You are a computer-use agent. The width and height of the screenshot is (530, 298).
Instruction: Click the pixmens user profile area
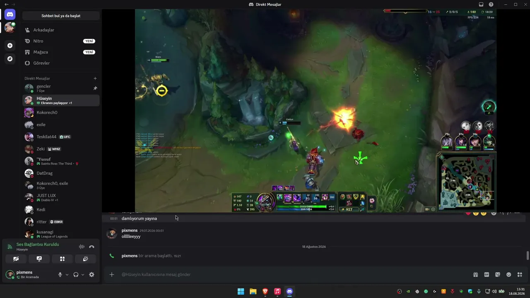click(29, 274)
